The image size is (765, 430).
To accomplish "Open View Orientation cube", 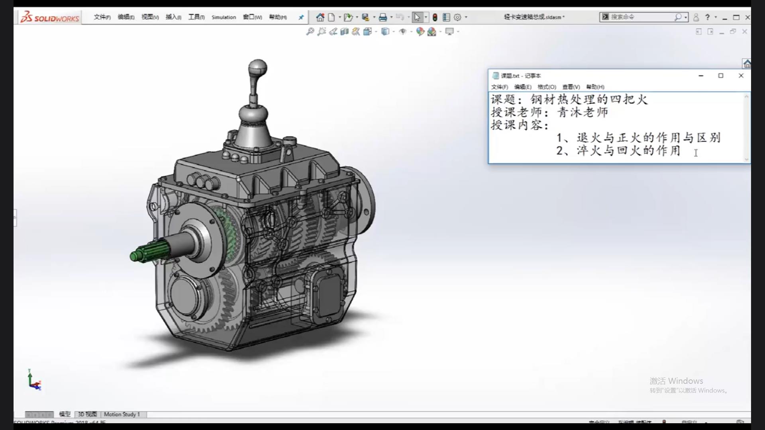I will point(367,31).
